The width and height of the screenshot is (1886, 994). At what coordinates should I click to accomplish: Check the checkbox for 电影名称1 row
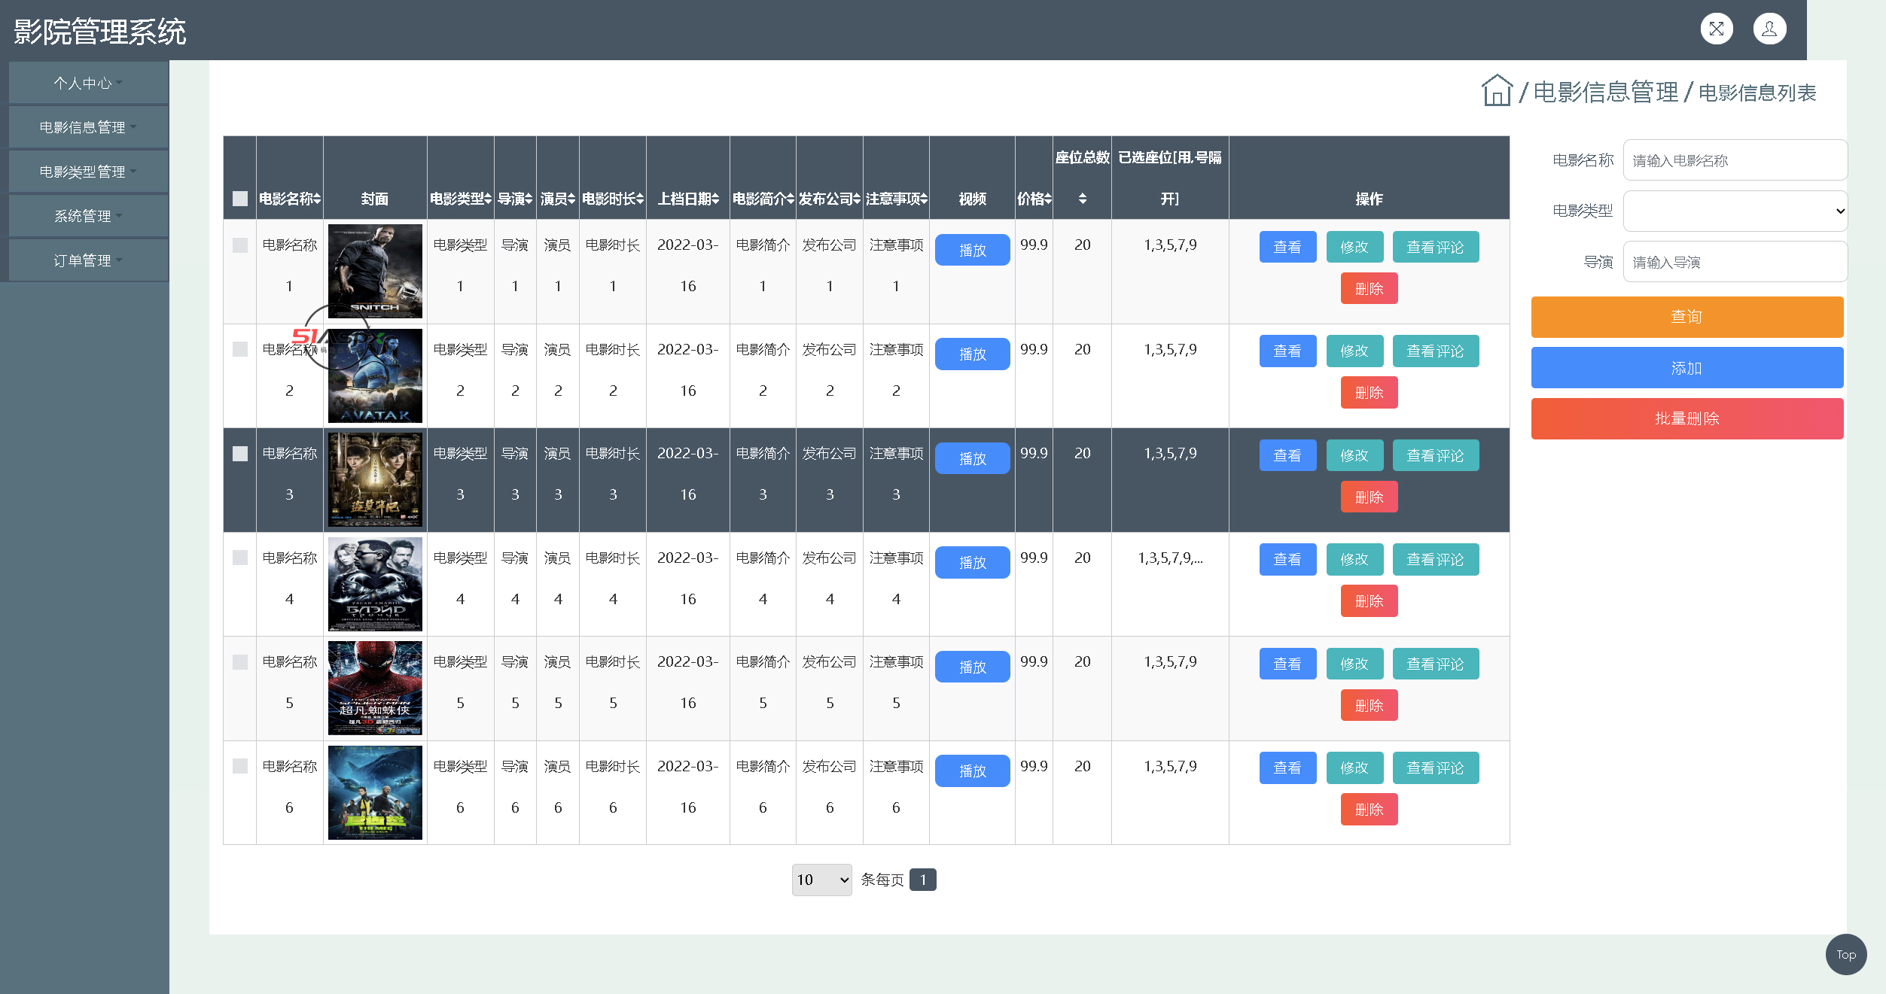240,245
